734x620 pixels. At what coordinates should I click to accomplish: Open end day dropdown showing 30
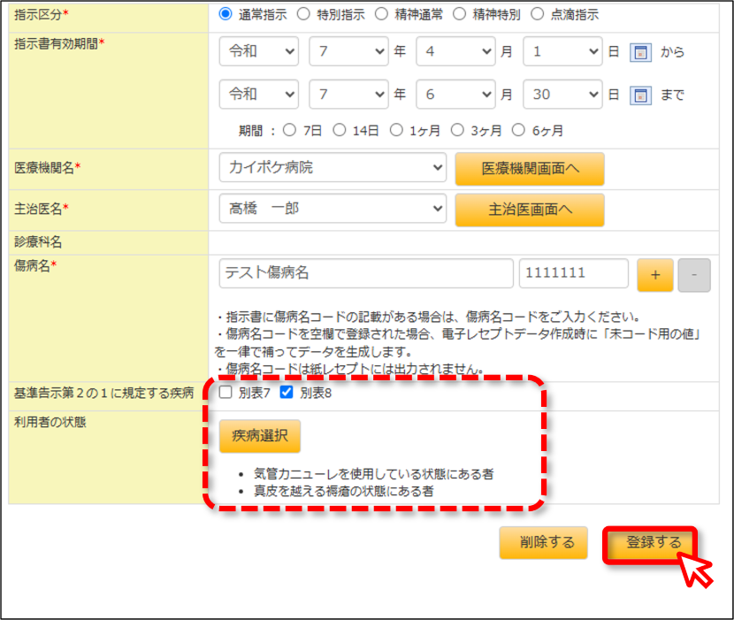coord(562,94)
